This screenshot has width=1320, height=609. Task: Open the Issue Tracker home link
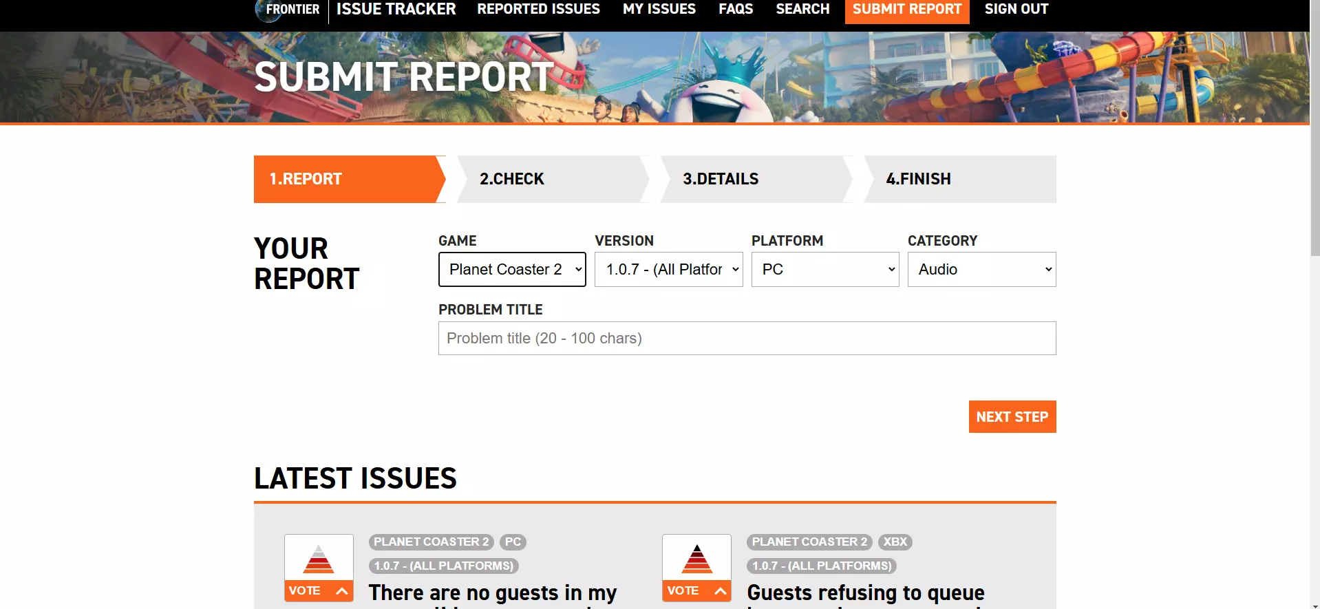click(x=396, y=9)
